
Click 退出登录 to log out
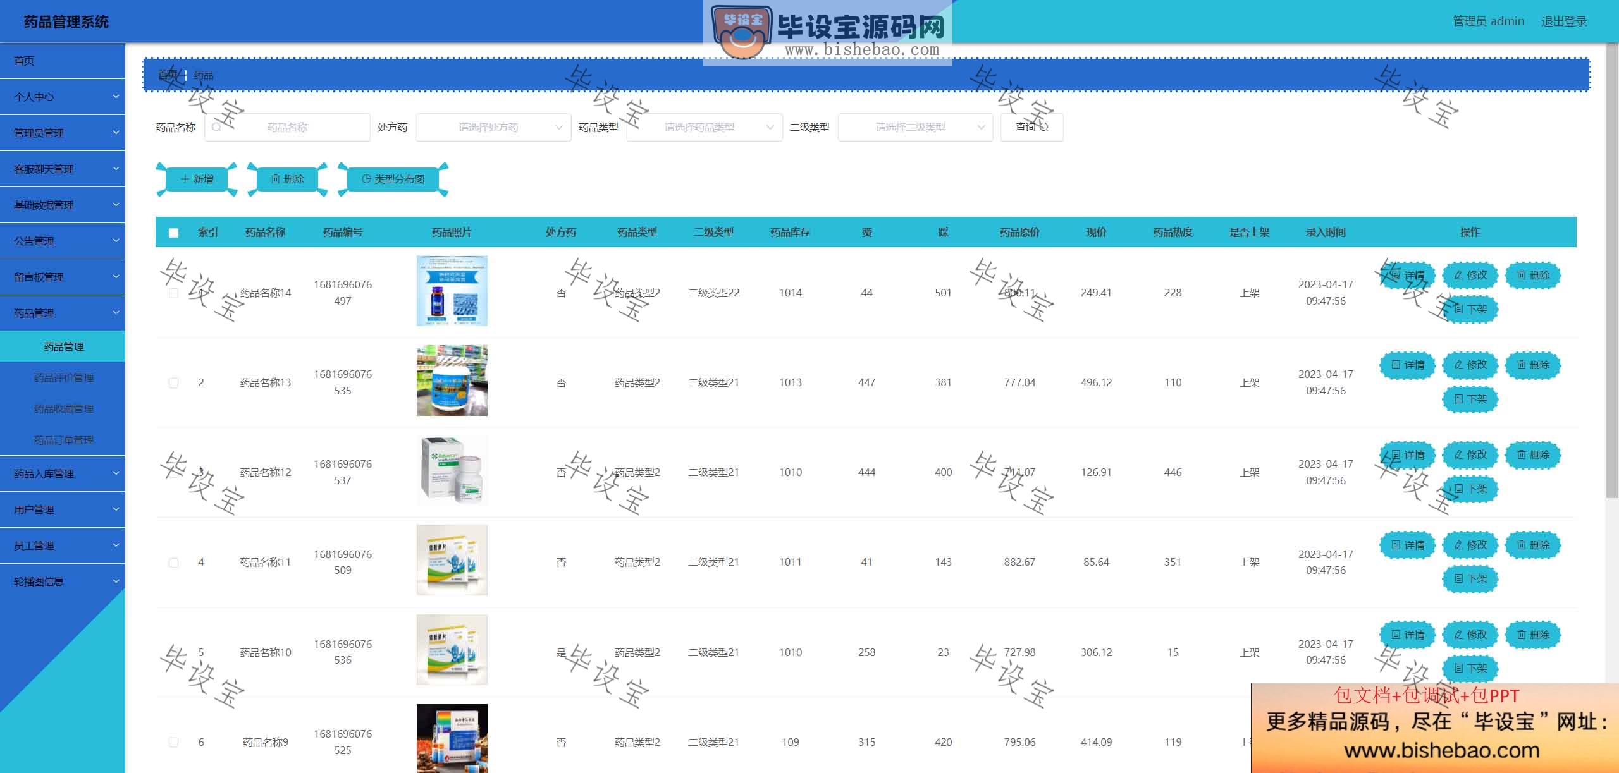(x=1564, y=21)
